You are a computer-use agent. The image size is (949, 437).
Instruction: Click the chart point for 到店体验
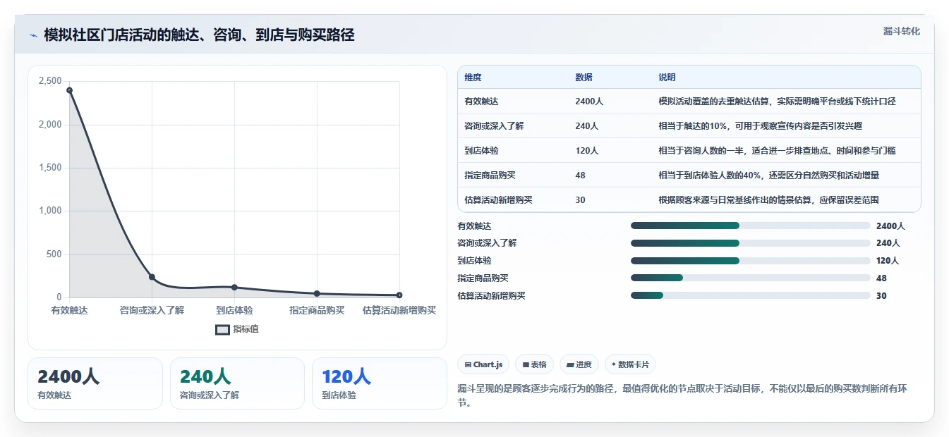pyautogui.click(x=234, y=288)
